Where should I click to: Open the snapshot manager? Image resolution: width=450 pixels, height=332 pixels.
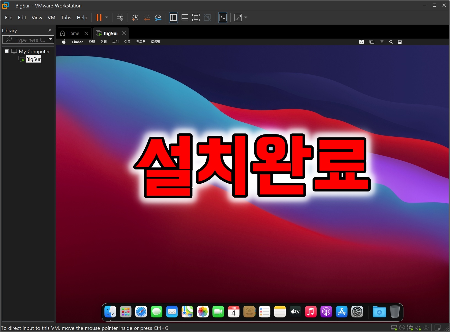(158, 18)
